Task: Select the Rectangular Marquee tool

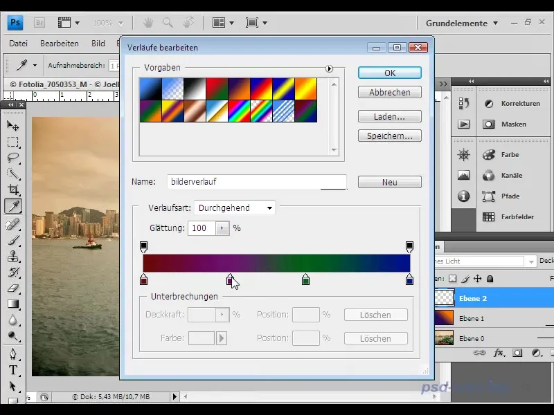Action: click(13, 142)
